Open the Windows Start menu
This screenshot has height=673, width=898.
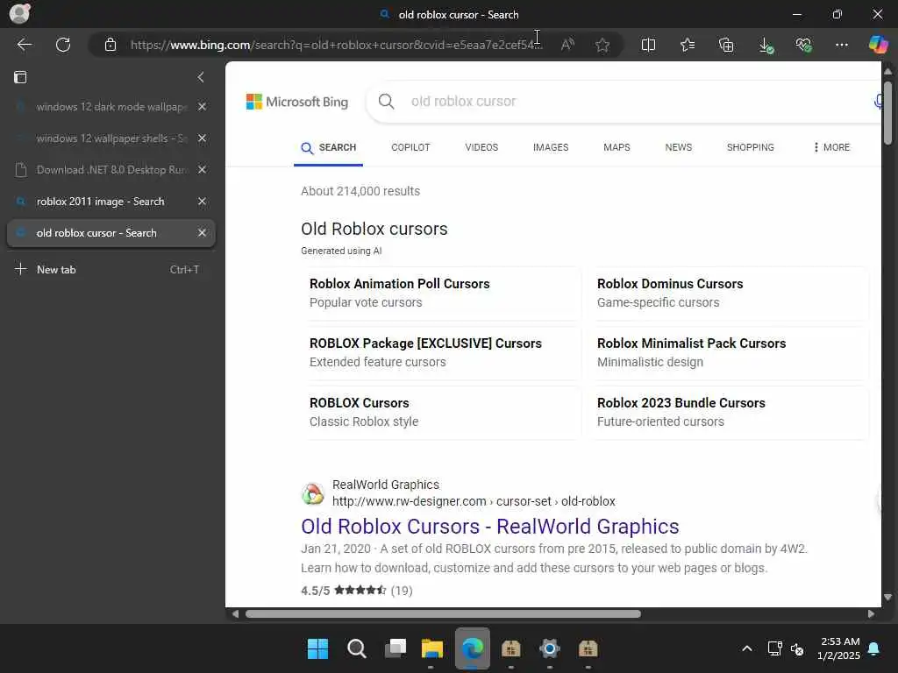click(x=317, y=649)
